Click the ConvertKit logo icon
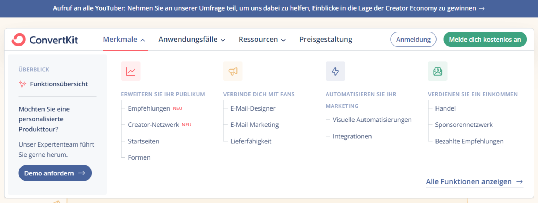The width and height of the screenshot is (538, 203). click(x=18, y=40)
